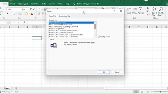Select Microsoft PowerPoint Macro-Enabled Presentation

71,35
